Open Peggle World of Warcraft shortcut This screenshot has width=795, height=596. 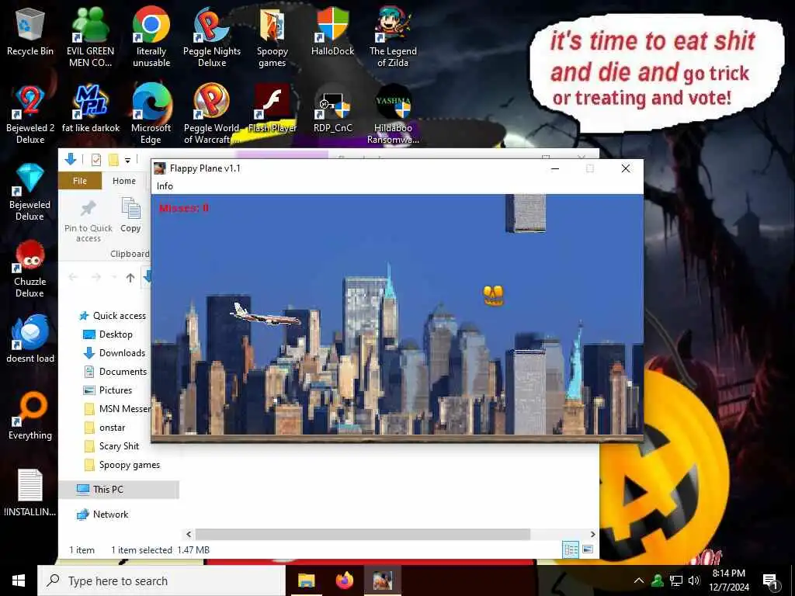coord(211,115)
